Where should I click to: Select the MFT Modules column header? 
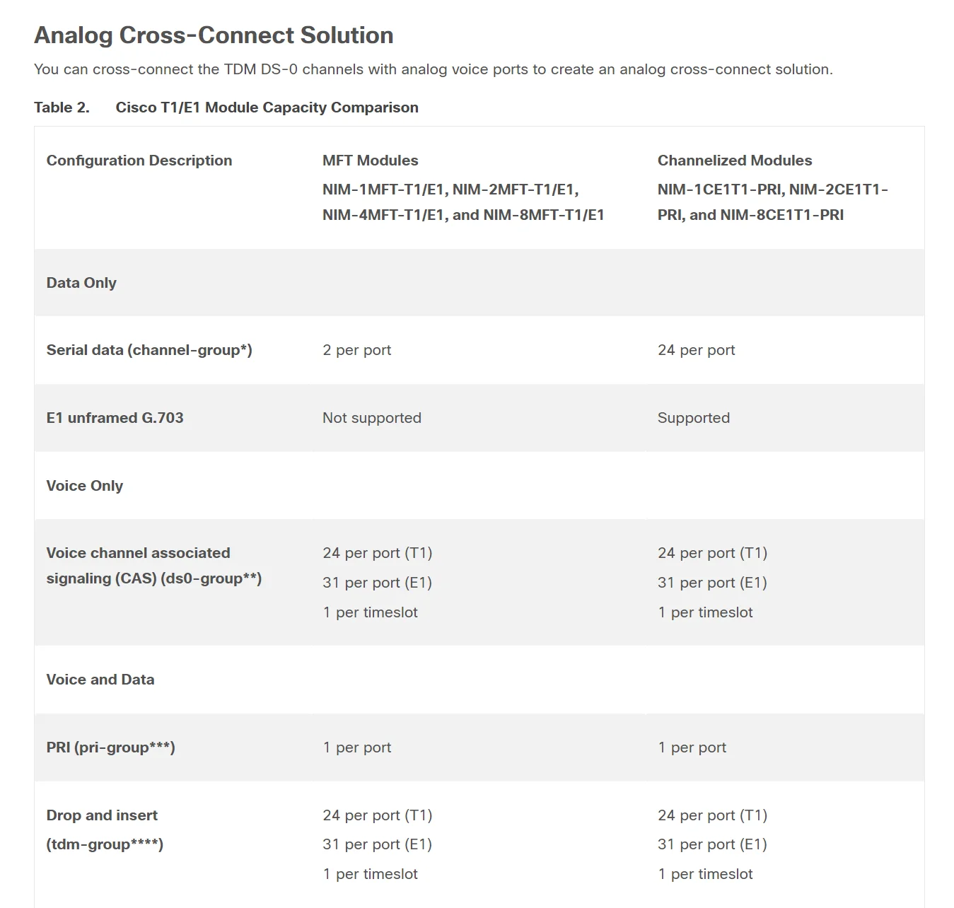(370, 161)
